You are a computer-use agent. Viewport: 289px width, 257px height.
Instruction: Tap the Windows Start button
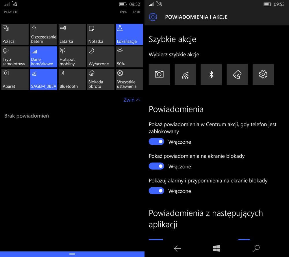click(x=216, y=248)
